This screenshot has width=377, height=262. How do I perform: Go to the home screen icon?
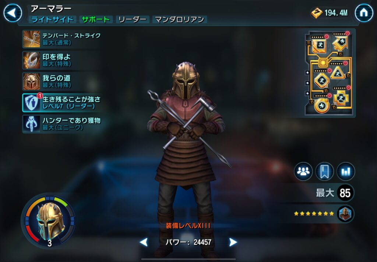[364, 13]
